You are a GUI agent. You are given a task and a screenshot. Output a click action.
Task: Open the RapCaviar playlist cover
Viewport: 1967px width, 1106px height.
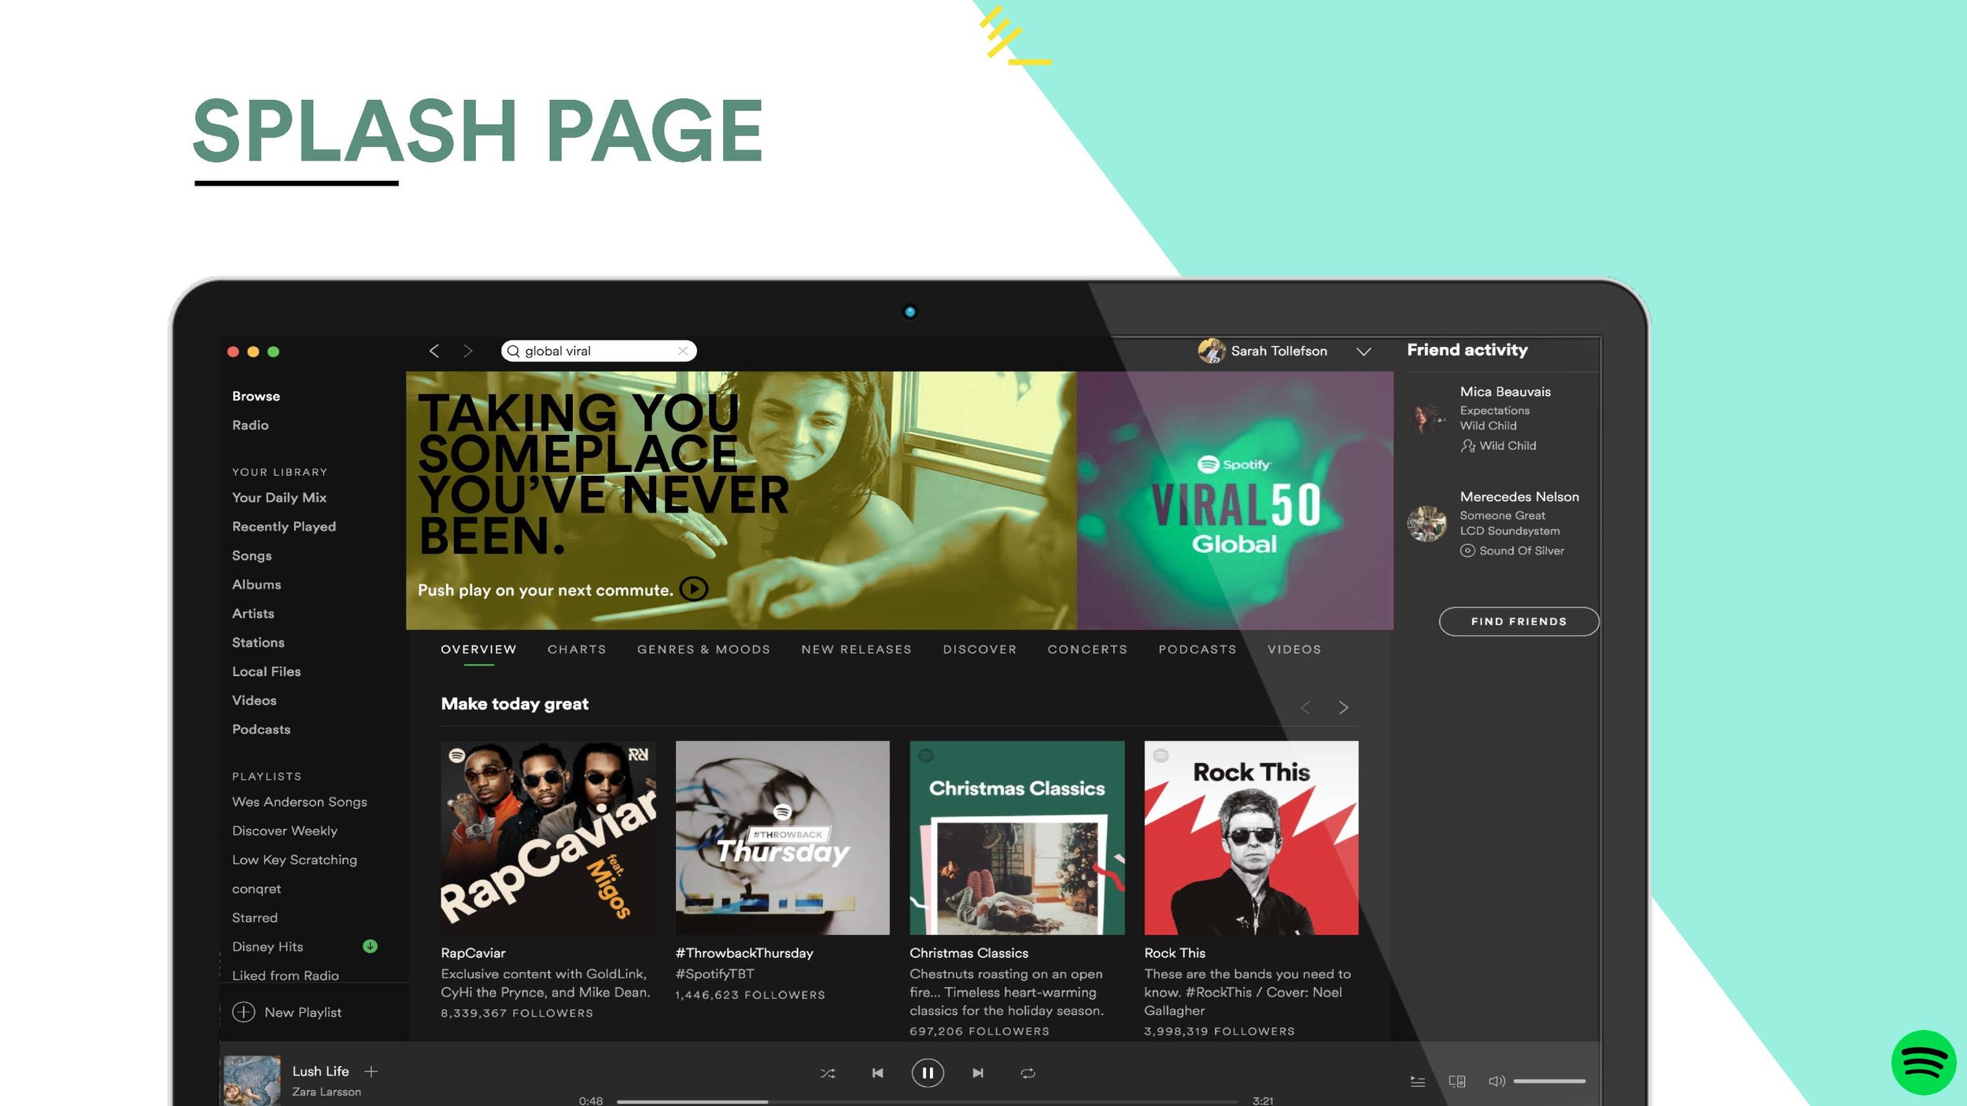(548, 838)
